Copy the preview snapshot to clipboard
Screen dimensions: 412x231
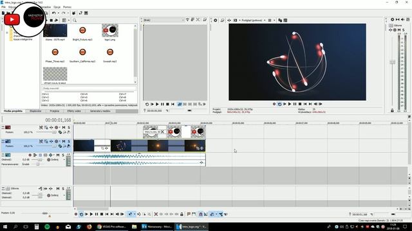point(280,20)
